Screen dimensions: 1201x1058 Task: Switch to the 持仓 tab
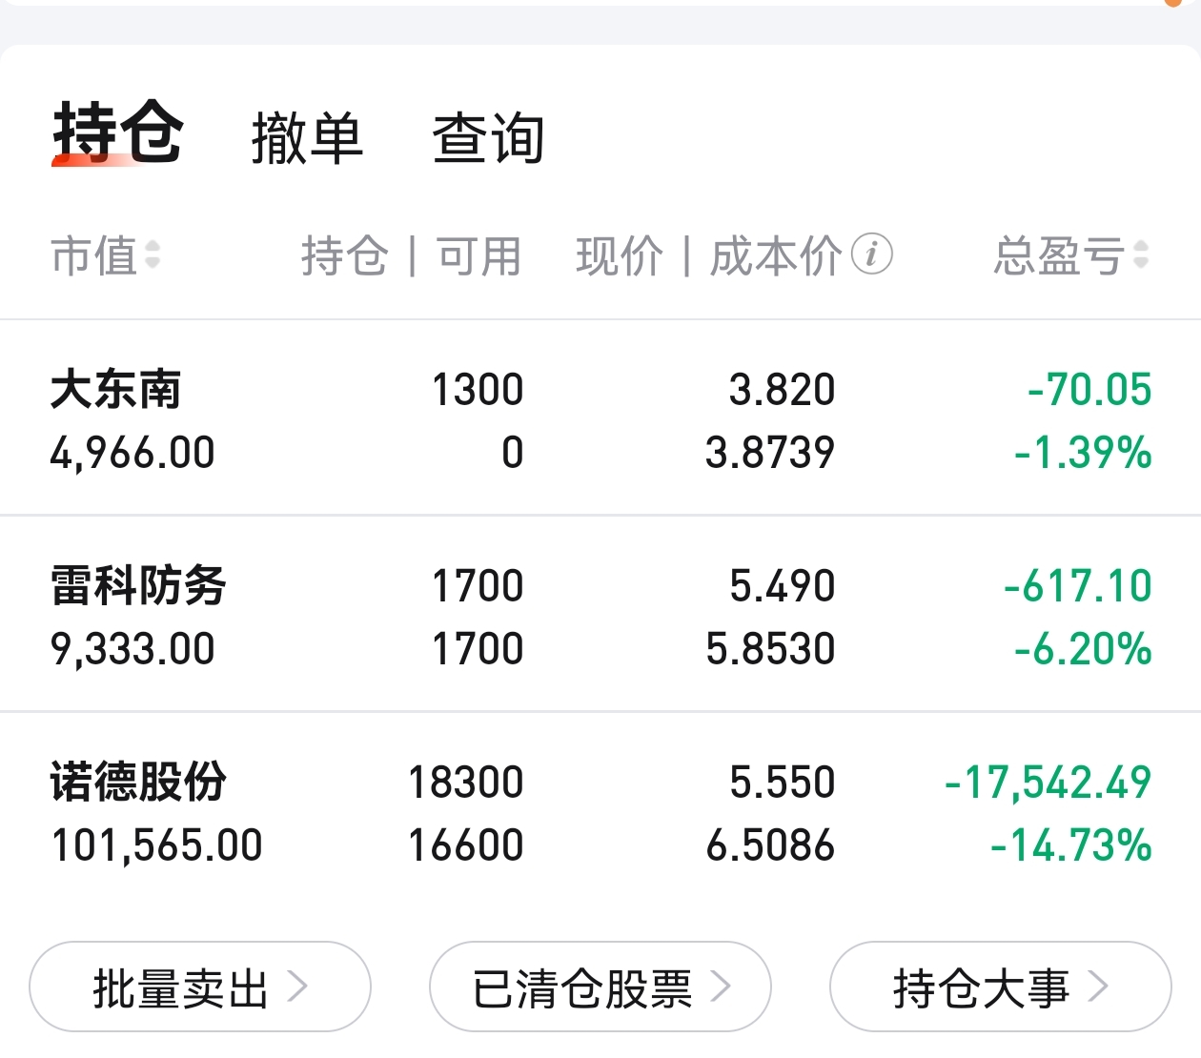click(x=118, y=133)
